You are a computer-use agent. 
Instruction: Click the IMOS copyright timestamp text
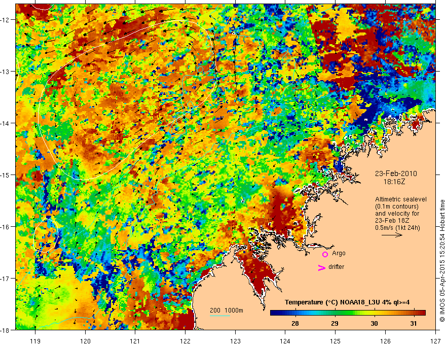[x=442, y=261]
